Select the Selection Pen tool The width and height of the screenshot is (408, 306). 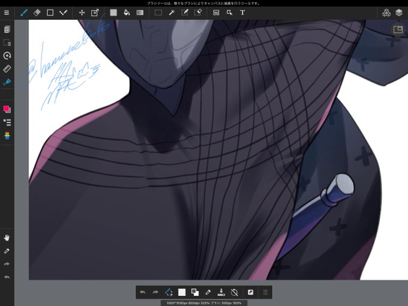185,13
